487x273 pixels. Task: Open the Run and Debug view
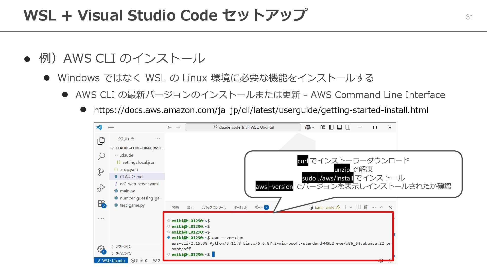click(x=101, y=188)
